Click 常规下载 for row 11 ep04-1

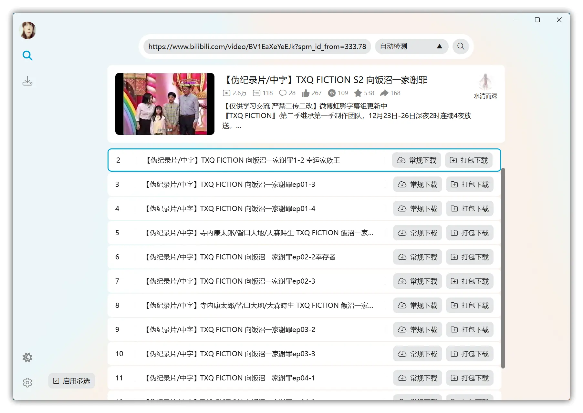pyautogui.click(x=418, y=378)
